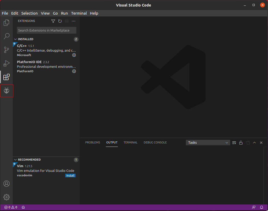The width and height of the screenshot is (268, 211).
Task: Open the Explorer view in activity bar
Action: [x=7, y=23]
